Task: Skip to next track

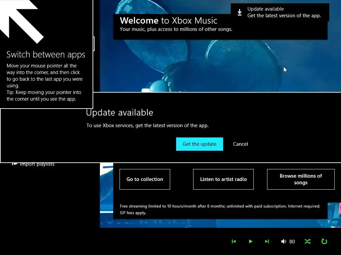Action: click(x=267, y=241)
